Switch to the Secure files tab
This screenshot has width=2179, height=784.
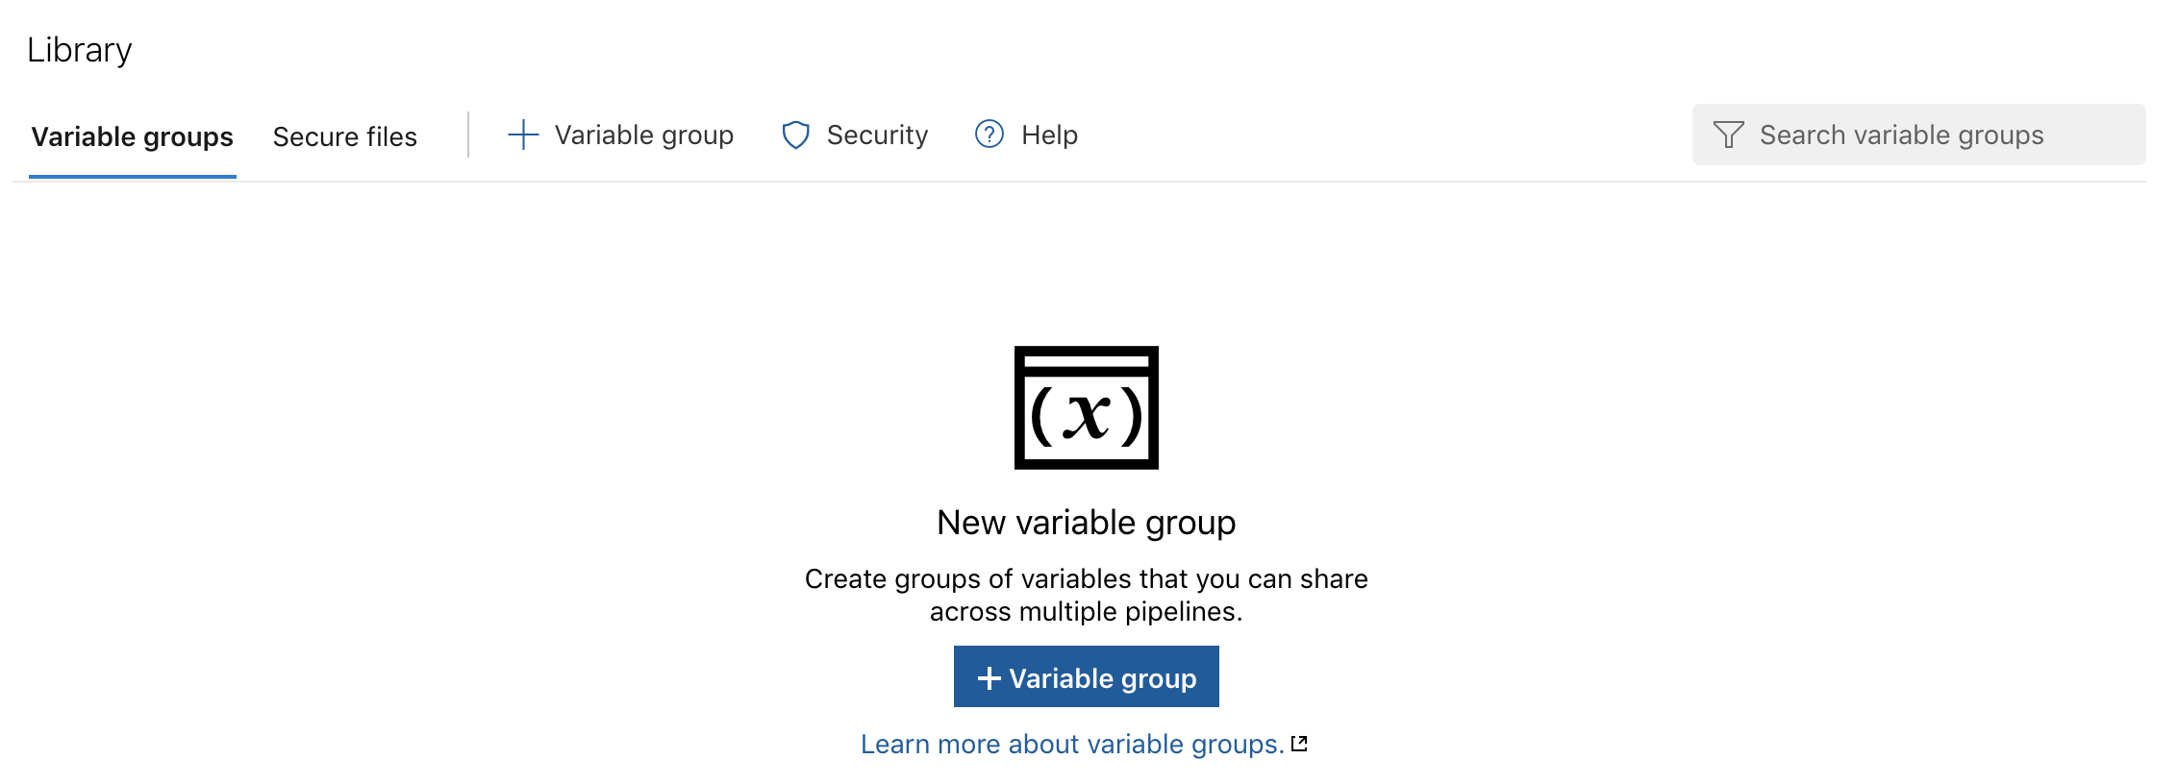point(344,136)
